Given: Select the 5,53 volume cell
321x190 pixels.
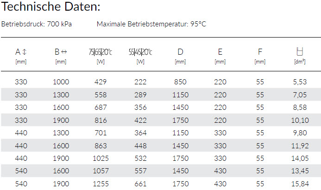Looking at the screenshot, I should (x=300, y=82).
